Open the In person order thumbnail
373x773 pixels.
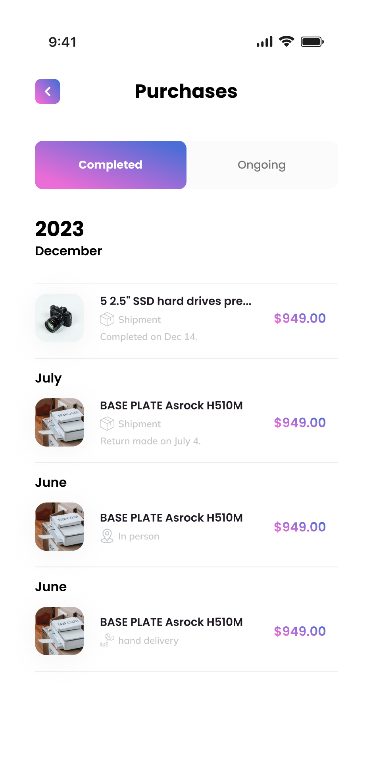(x=60, y=526)
